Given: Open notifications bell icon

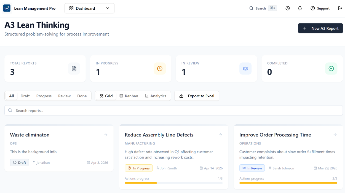Looking at the screenshot, I should [x=300, y=8].
